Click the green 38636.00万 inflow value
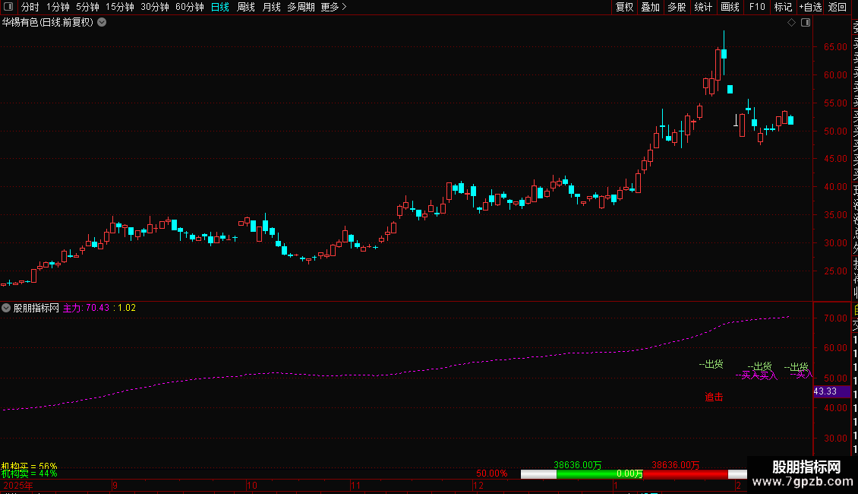 click(x=578, y=465)
